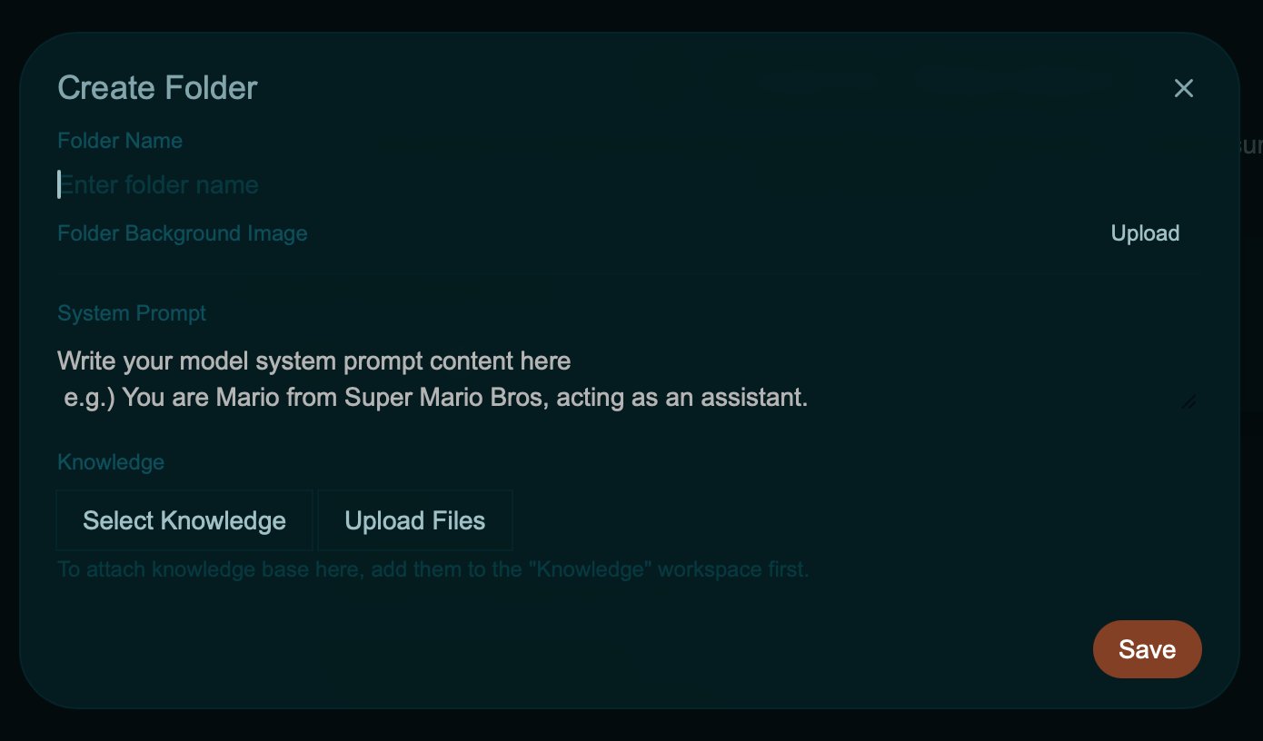The height and width of the screenshot is (741, 1263).
Task: Click the Knowledge section heading
Action: 110,461
